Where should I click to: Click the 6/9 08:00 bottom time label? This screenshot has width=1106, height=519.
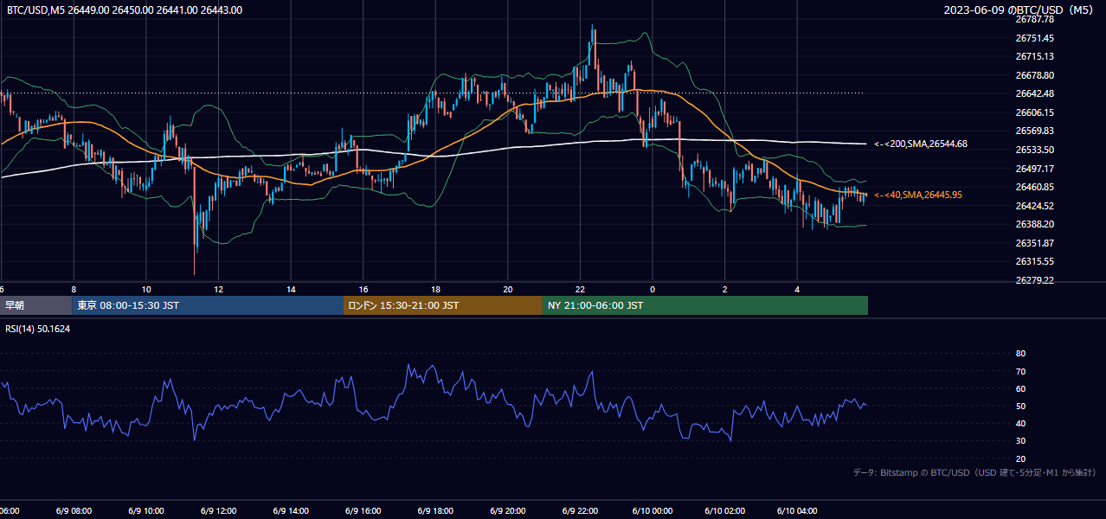pyautogui.click(x=74, y=511)
